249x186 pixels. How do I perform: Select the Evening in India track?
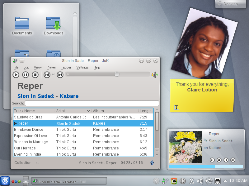coord(83,154)
